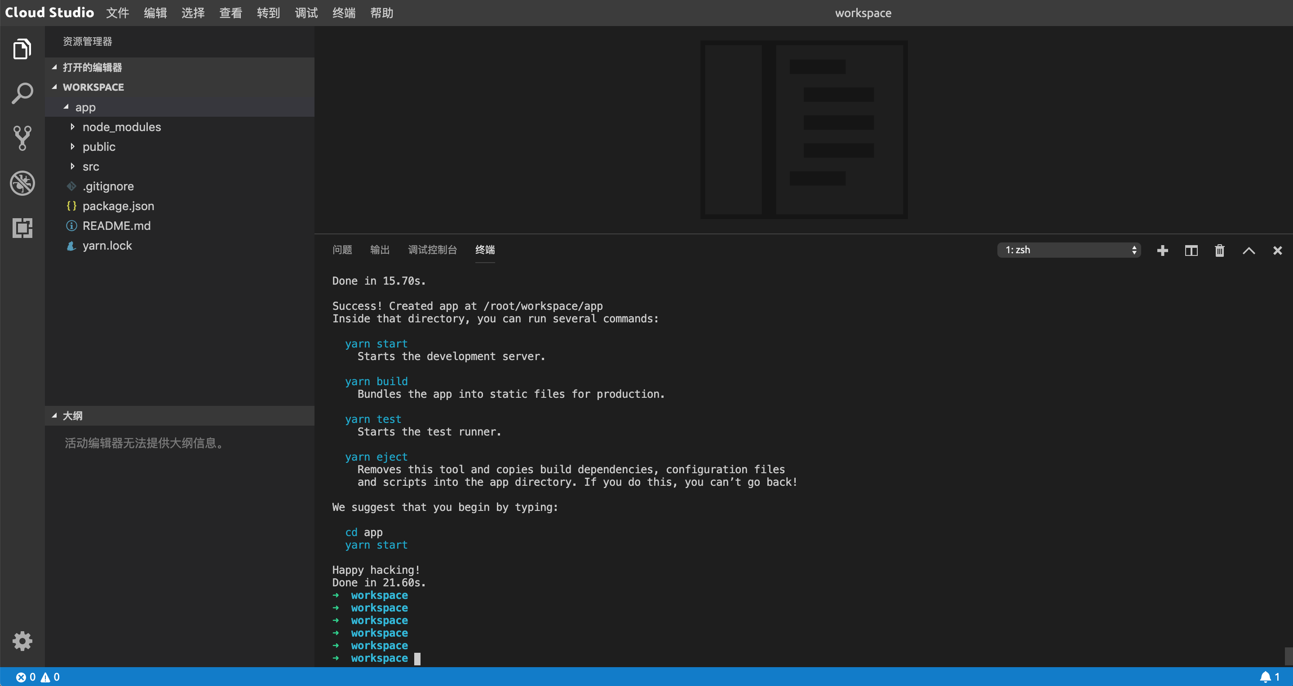Open the package.json file

tap(118, 206)
